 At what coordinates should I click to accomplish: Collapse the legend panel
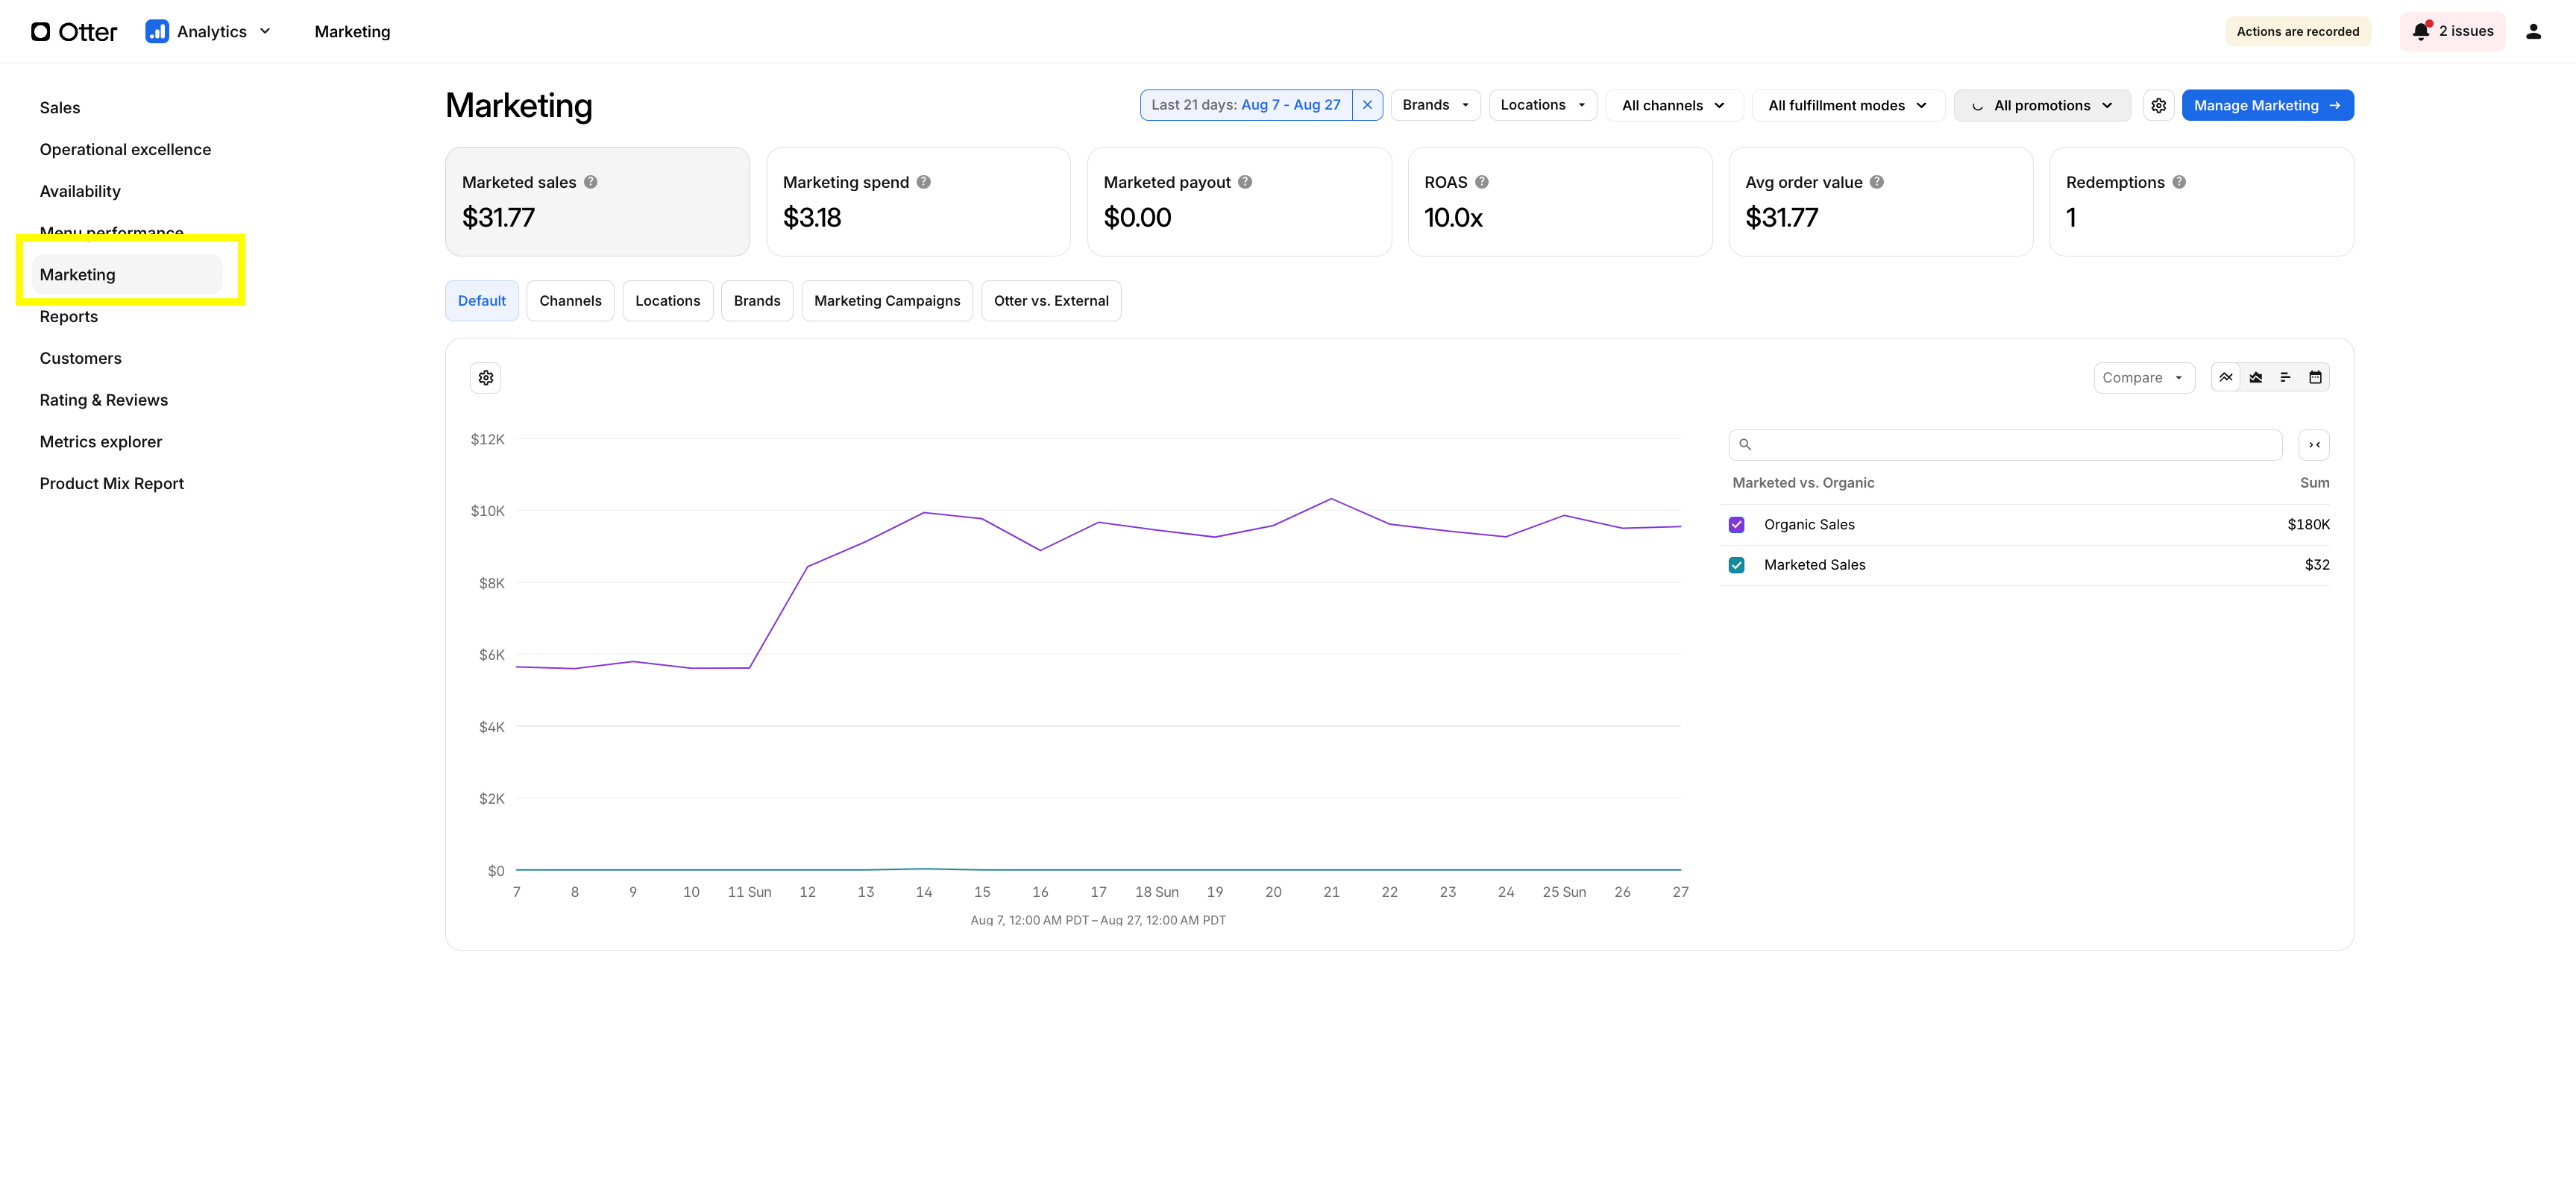coord(2314,445)
